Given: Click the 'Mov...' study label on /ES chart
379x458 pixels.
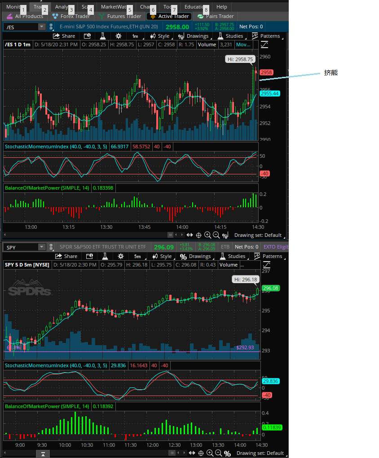Looking at the screenshot, I should pos(243,44).
